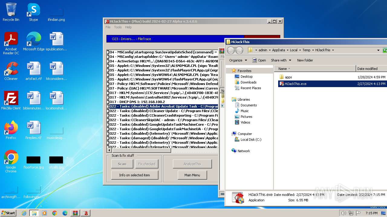The width and height of the screenshot is (387, 217).
Task: Click the Explorer address bar refresh icon
Action: click(385, 50)
